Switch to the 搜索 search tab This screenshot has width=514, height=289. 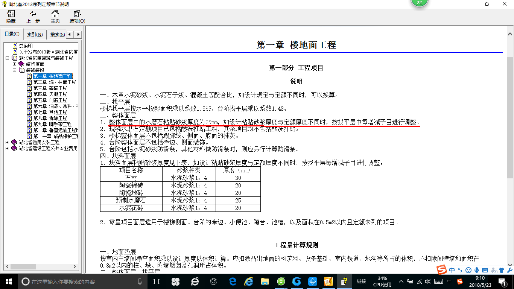[x=57, y=35]
